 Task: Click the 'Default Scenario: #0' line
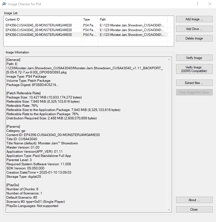tap(22, 198)
